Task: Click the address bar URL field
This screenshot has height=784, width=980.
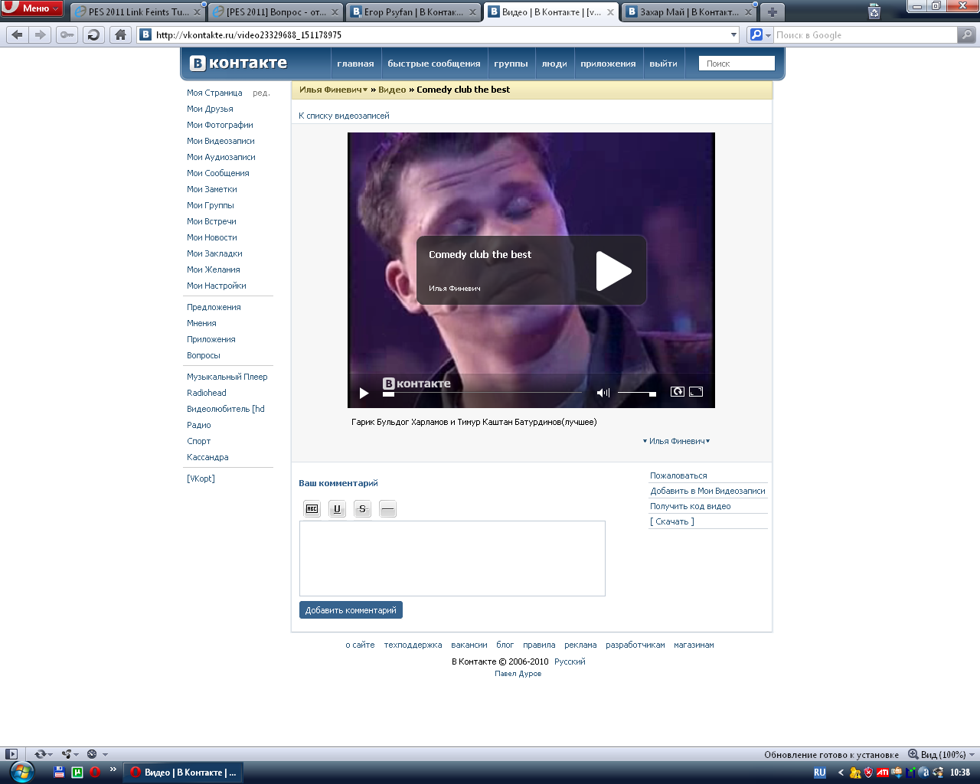Action: pyautogui.click(x=439, y=34)
